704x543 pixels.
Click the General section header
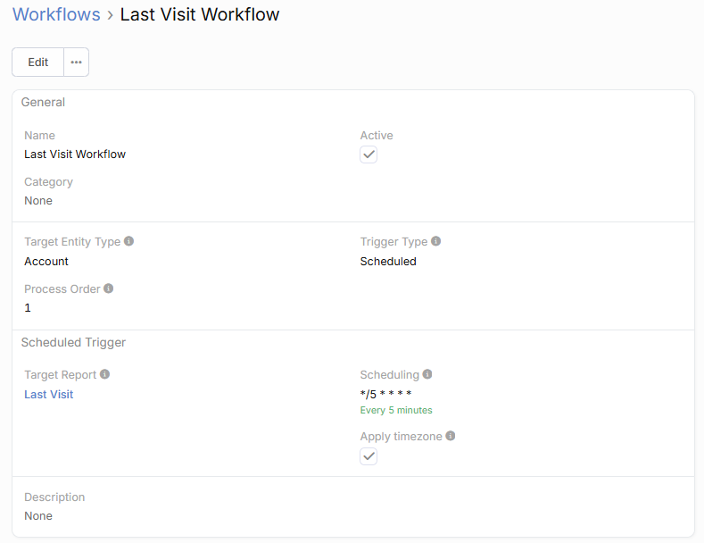[43, 102]
